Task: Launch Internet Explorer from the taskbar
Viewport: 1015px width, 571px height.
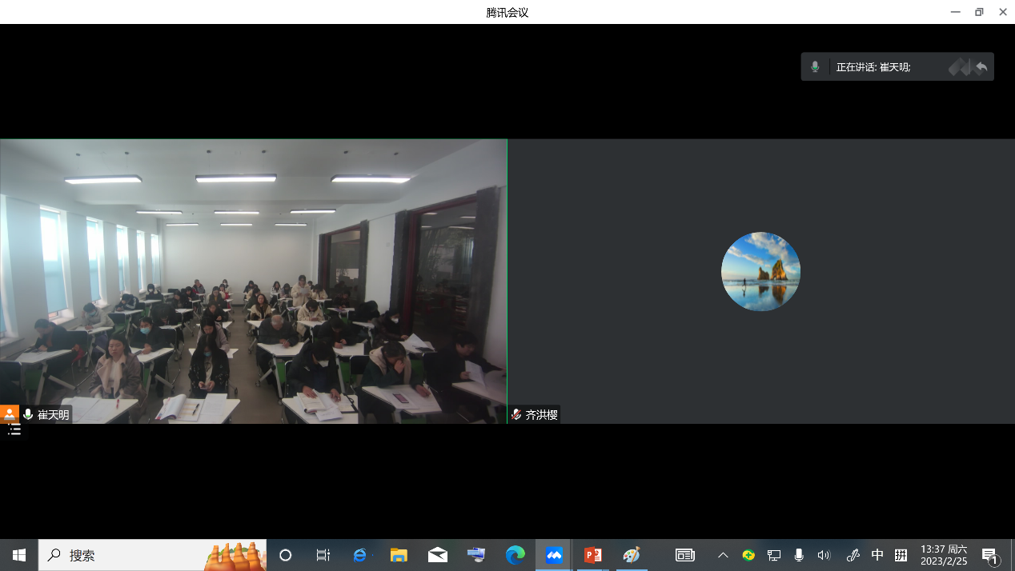Action: (x=361, y=555)
